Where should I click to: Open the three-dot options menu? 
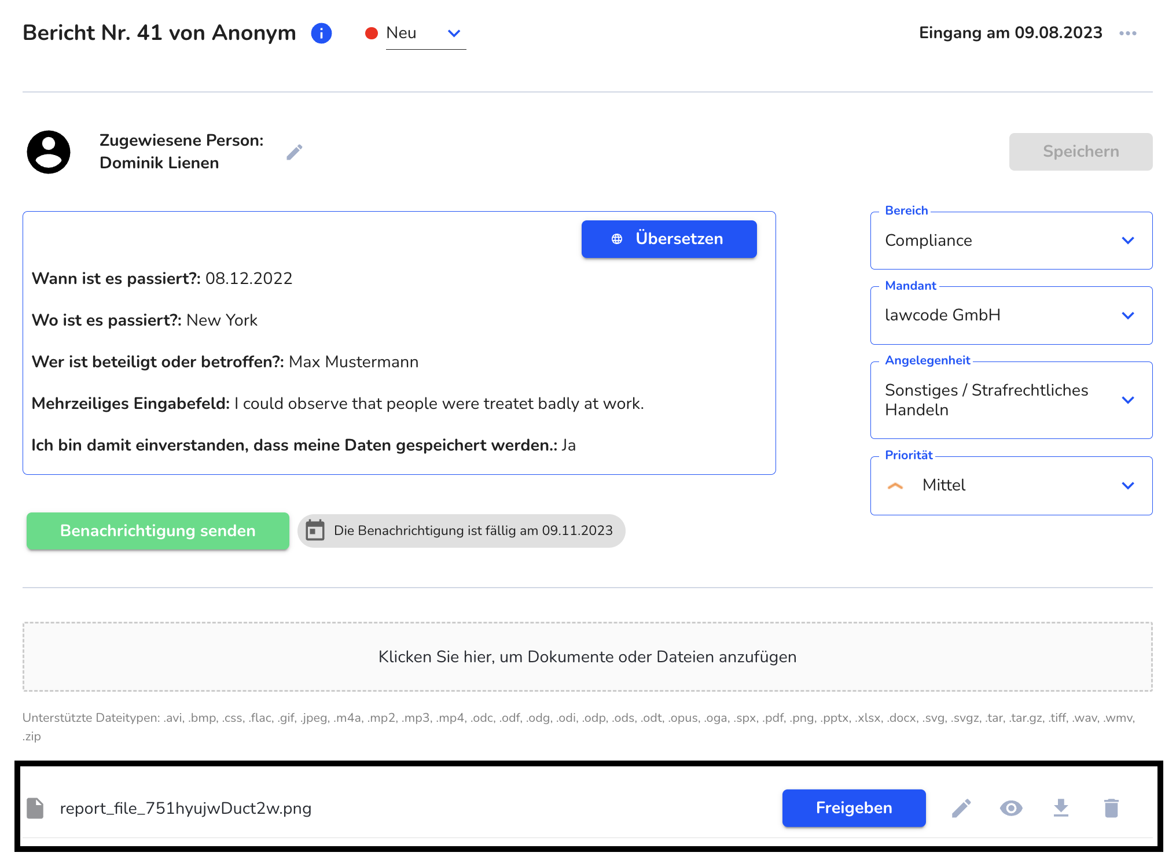click(x=1127, y=34)
